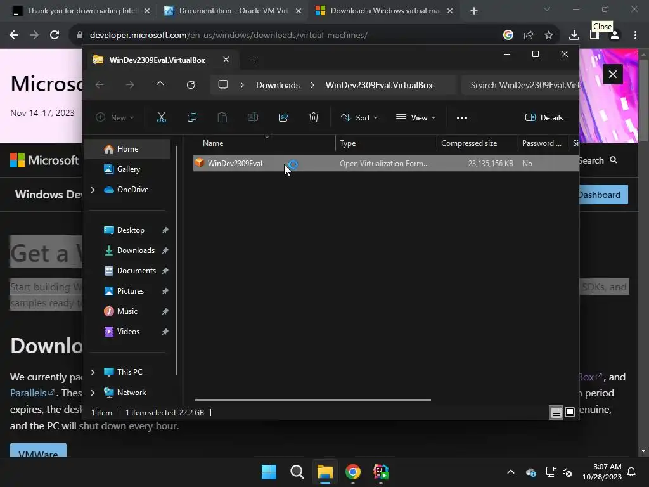The width and height of the screenshot is (649, 487).
Task: Open pinned Music folder
Action: point(127,311)
